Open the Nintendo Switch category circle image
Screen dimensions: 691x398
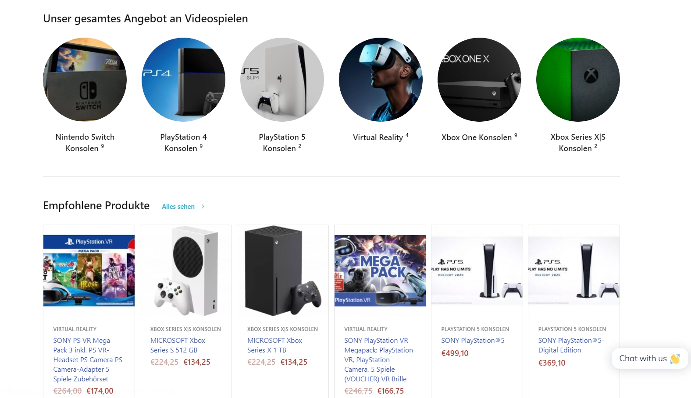85,80
